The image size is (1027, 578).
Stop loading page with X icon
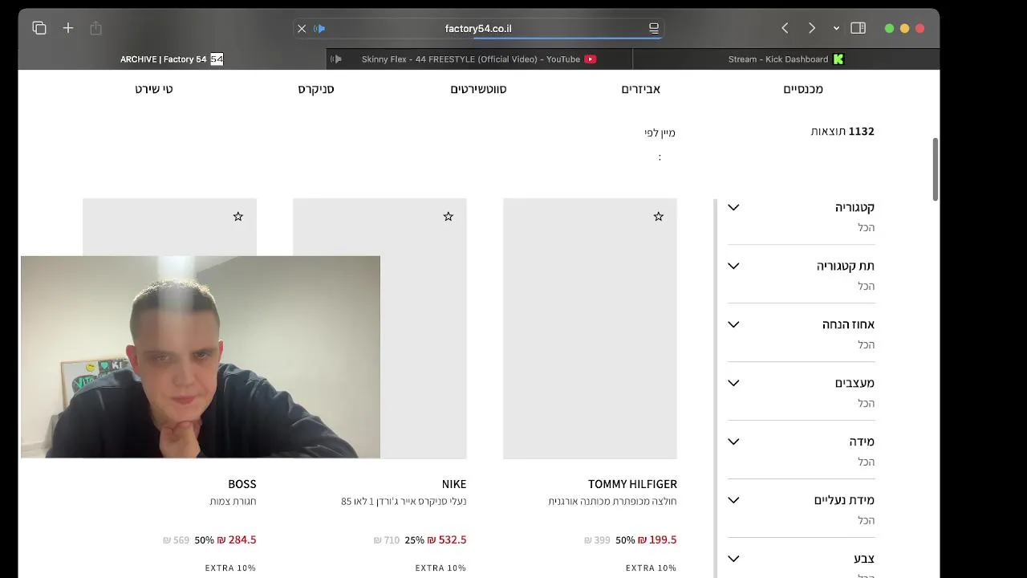coord(302,28)
